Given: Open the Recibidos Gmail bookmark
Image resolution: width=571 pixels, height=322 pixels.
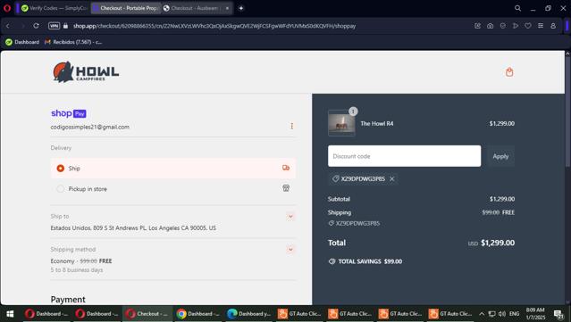Looking at the screenshot, I should [73, 42].
